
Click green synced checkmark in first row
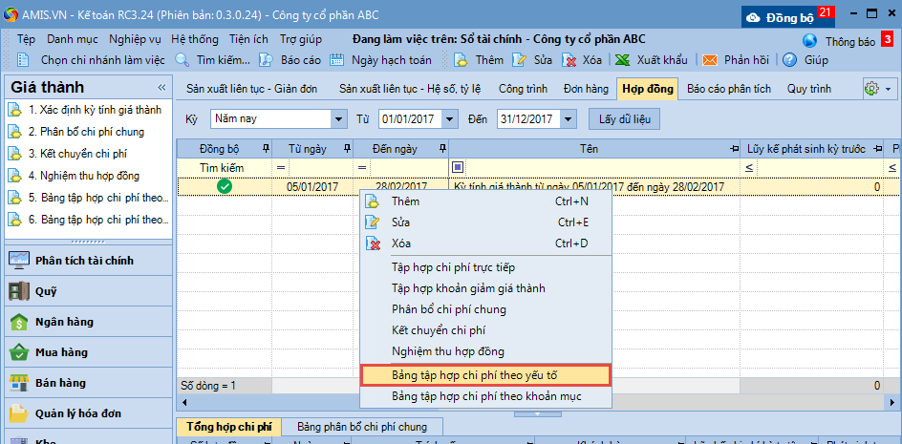[225, 187]
